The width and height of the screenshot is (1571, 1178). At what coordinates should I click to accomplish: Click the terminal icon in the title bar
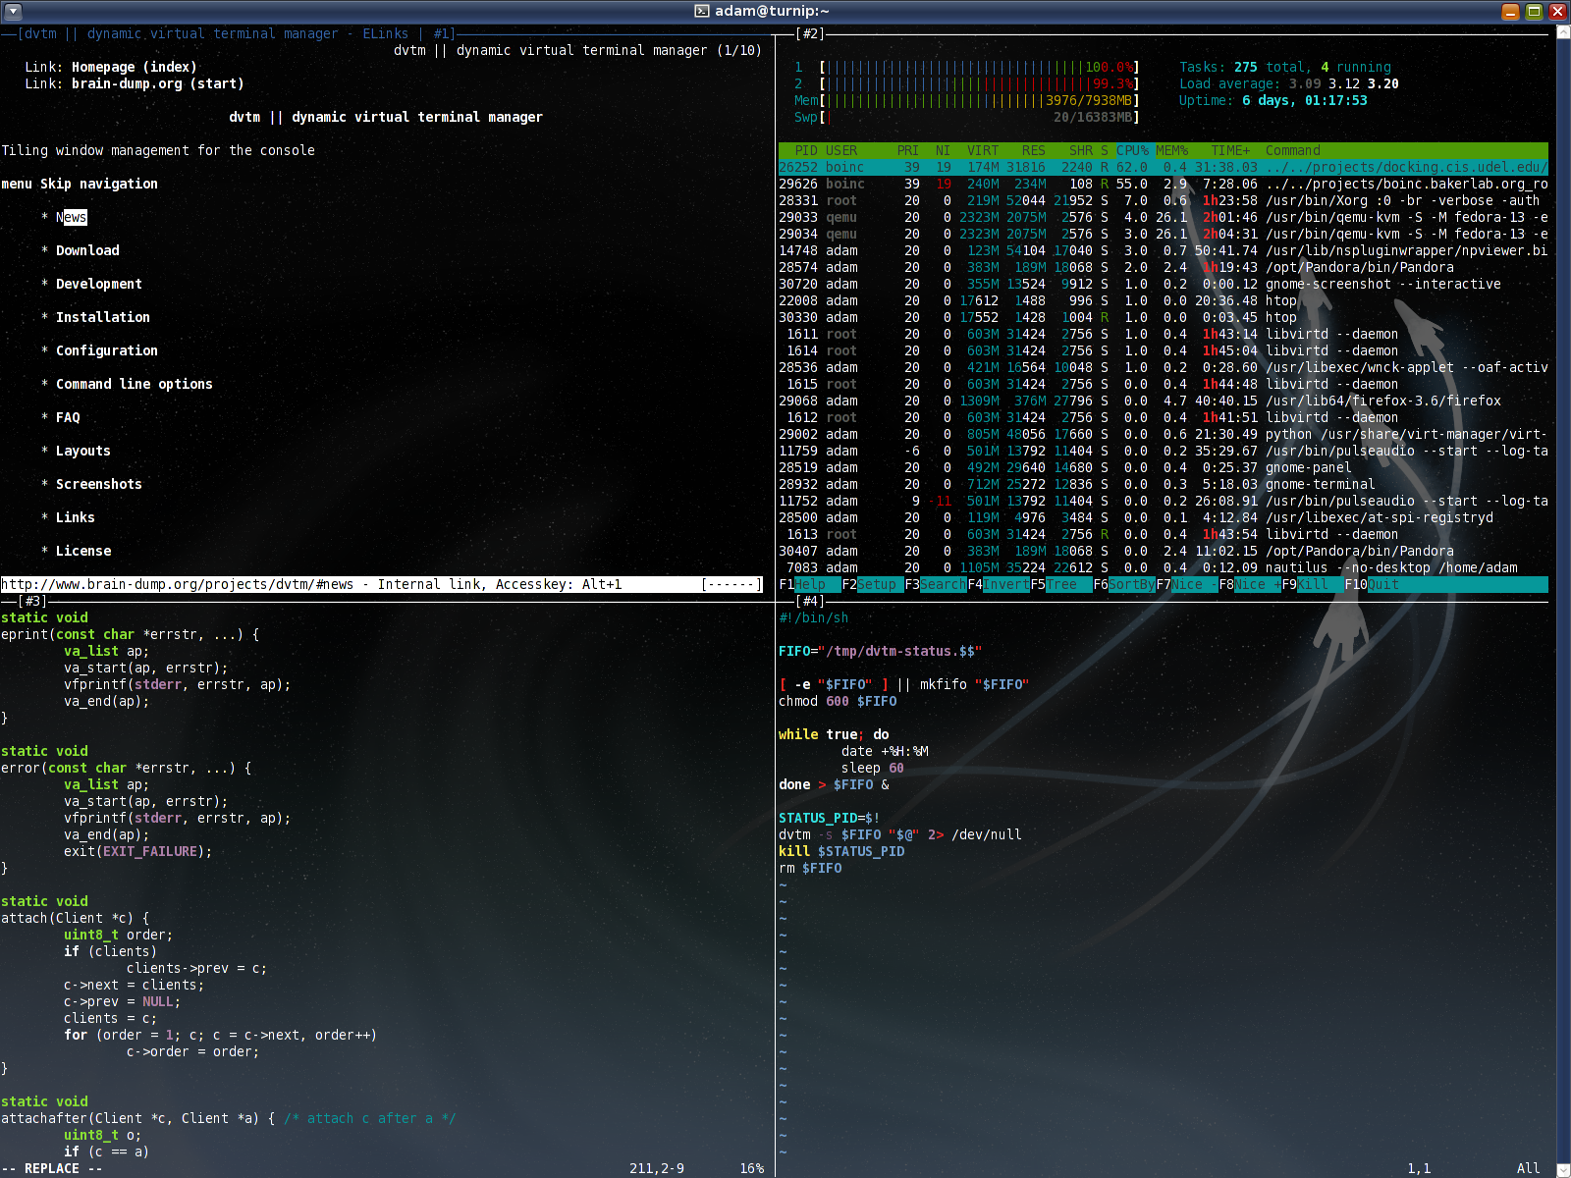pyautogui.click(x=700, y=11)
